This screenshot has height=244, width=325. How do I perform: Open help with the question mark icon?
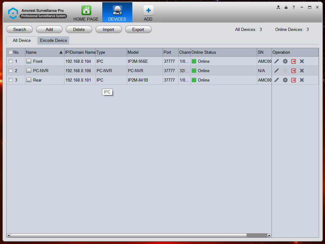294,7
